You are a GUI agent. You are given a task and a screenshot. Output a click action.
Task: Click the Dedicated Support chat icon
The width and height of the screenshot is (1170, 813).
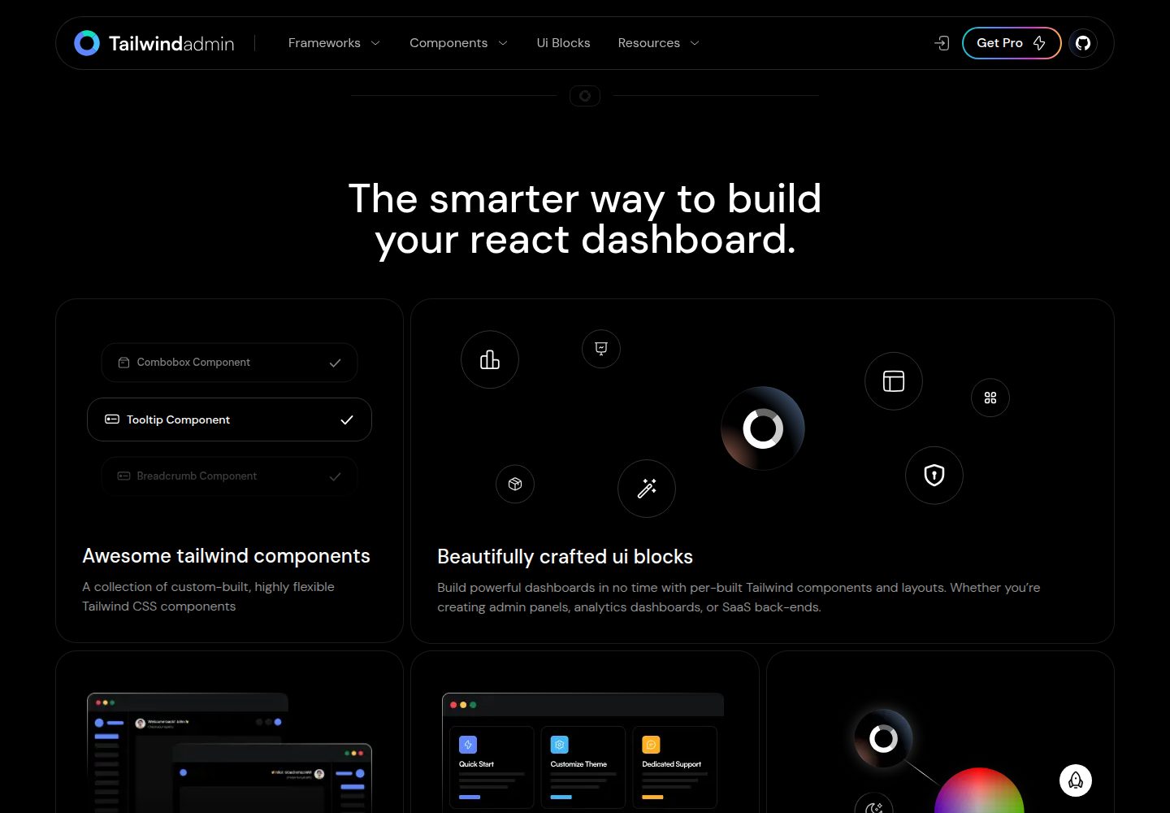[x=651, y=745]
